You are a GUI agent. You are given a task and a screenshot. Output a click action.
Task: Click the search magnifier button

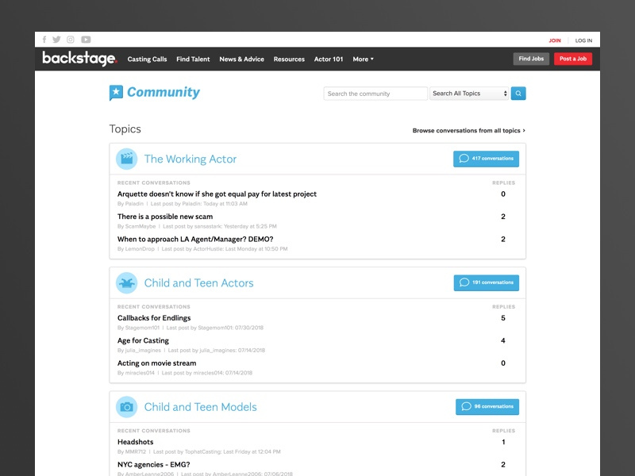[518, 94]
